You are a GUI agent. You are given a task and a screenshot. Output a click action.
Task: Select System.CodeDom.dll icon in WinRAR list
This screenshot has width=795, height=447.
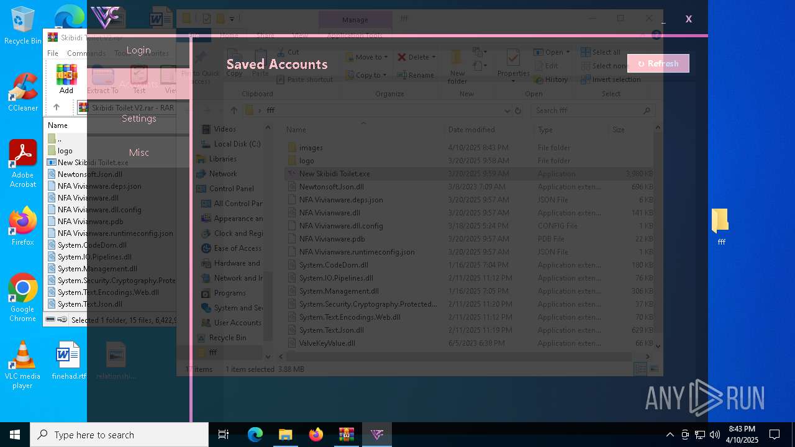[x=52, y=245]
